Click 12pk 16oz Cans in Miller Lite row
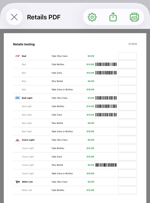The height and width of the screenshot is (203, 150). (59, 182)
